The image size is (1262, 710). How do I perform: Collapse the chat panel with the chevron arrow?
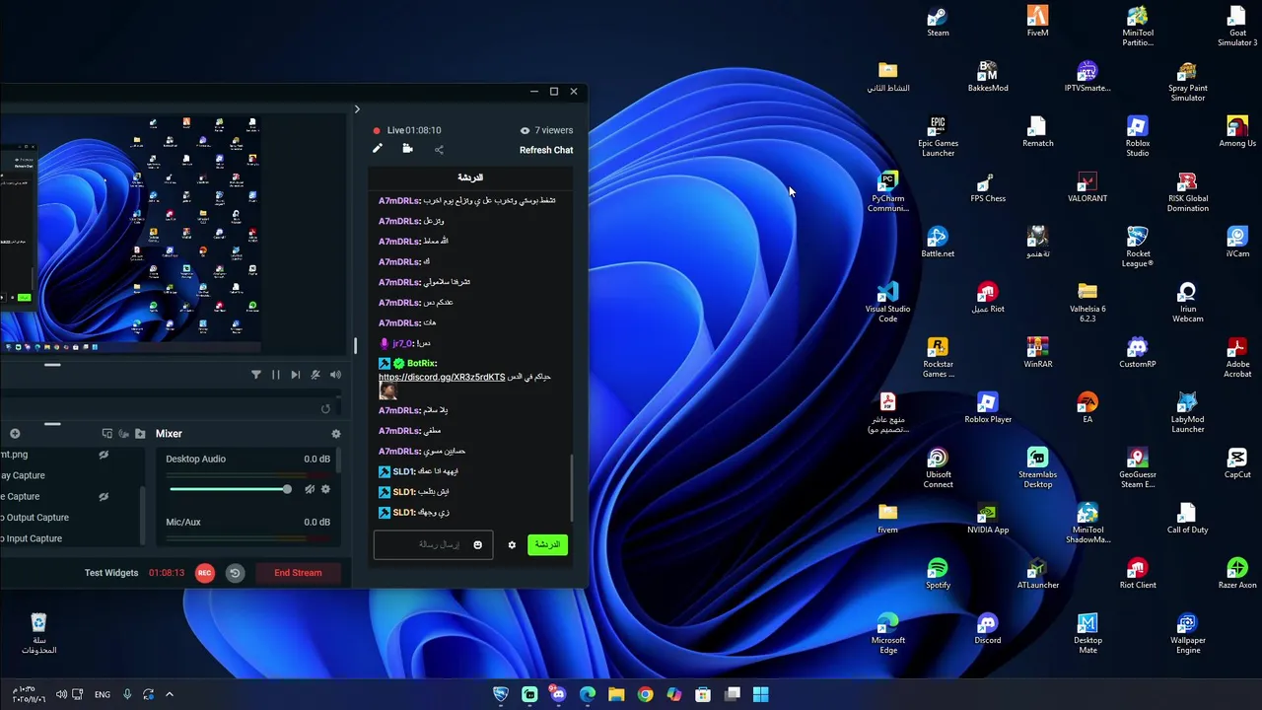click(x=357, y=109)
